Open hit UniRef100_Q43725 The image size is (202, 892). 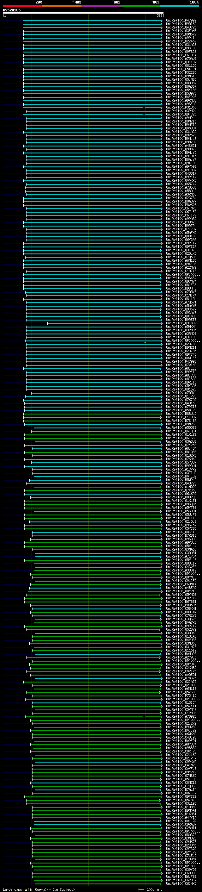pos(181,27)
